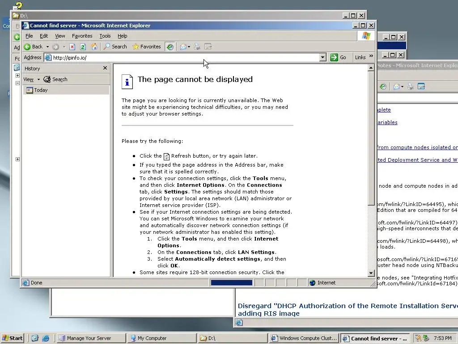The image size is (458, 344).
Task: Click the Internet zone globe icon in status bar
Action: point(313,283)
